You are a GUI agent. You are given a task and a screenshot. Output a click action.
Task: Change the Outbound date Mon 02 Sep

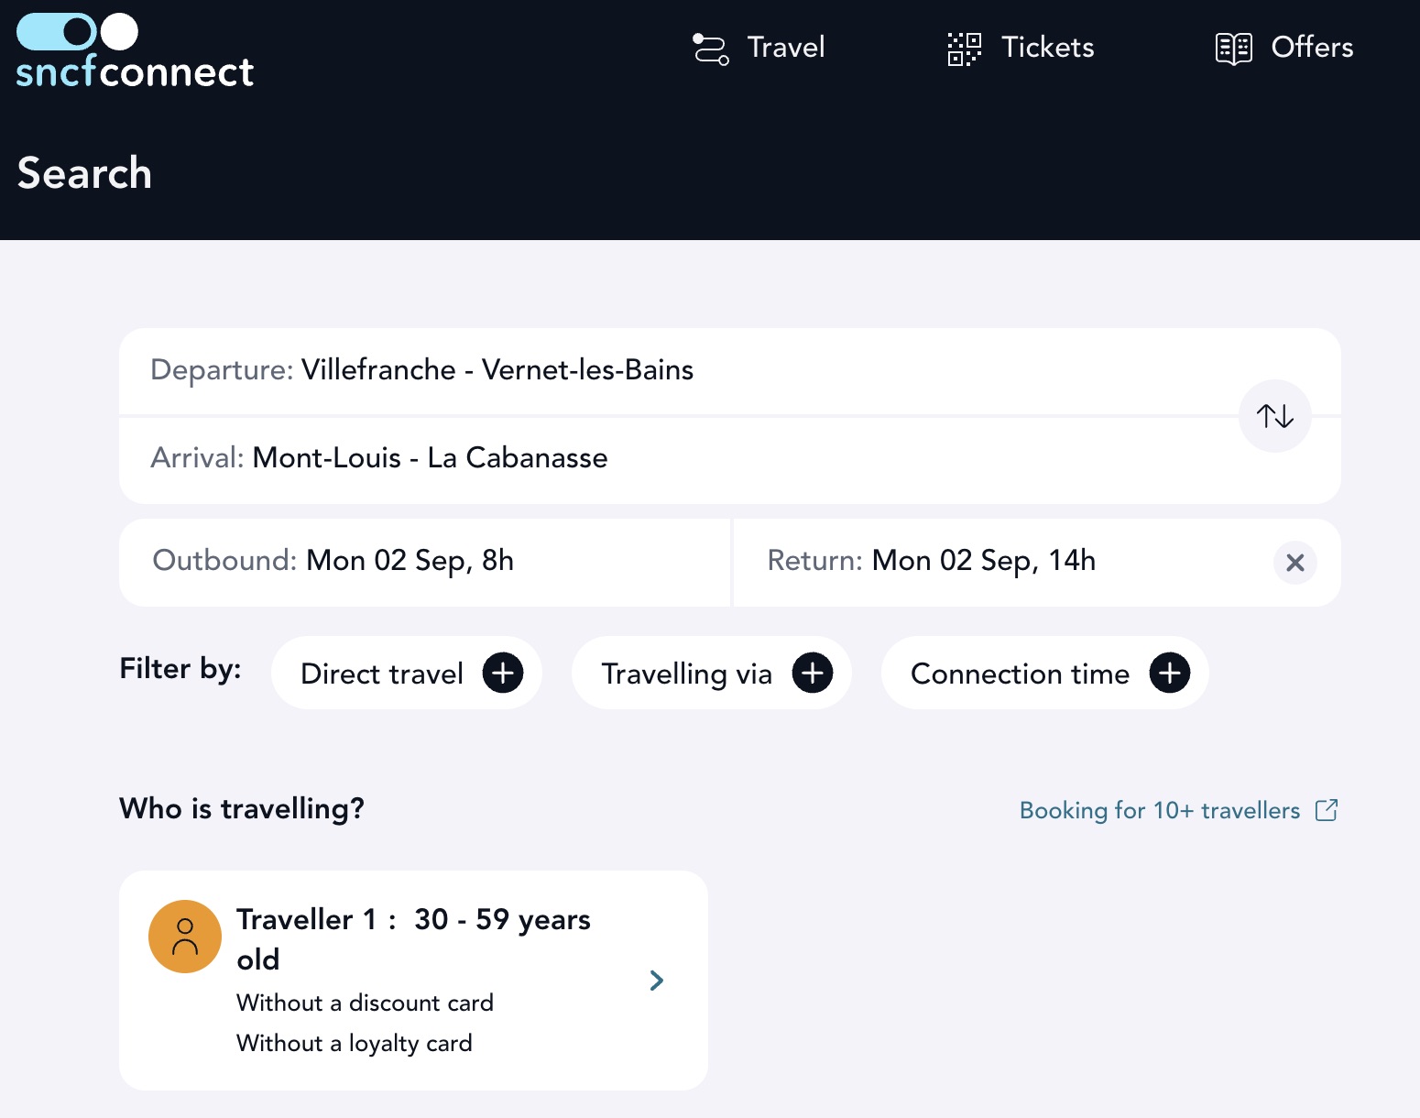tap(424, 562)
